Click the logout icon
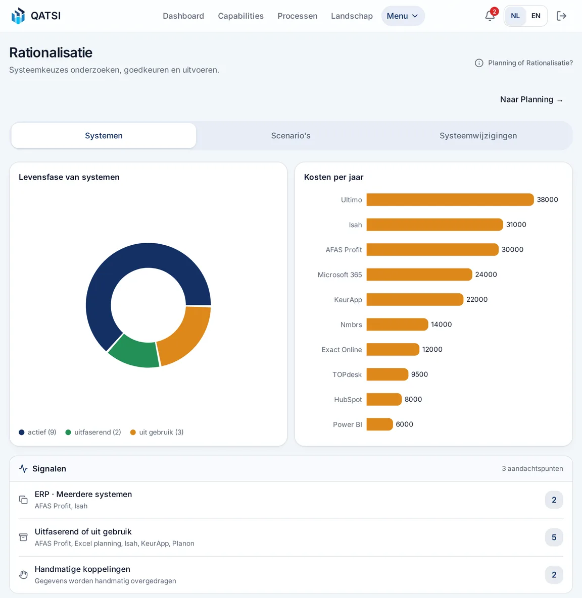Viewport: 582px width, 598px height. (561, 16)
